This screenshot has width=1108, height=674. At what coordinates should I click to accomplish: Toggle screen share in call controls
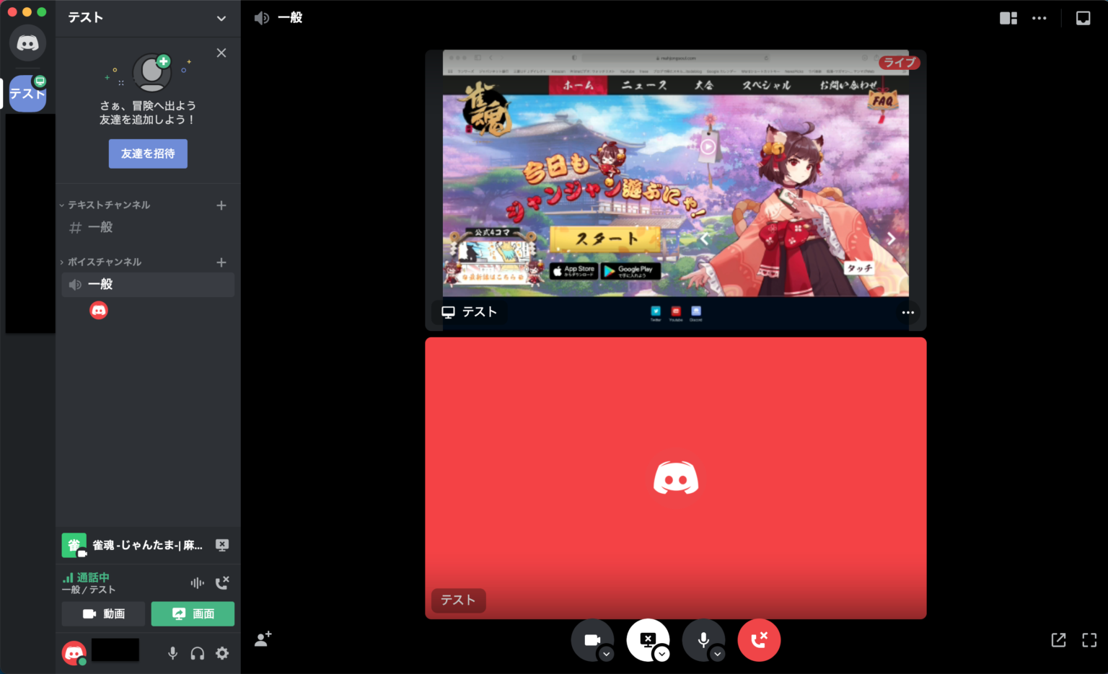[648, 640]
